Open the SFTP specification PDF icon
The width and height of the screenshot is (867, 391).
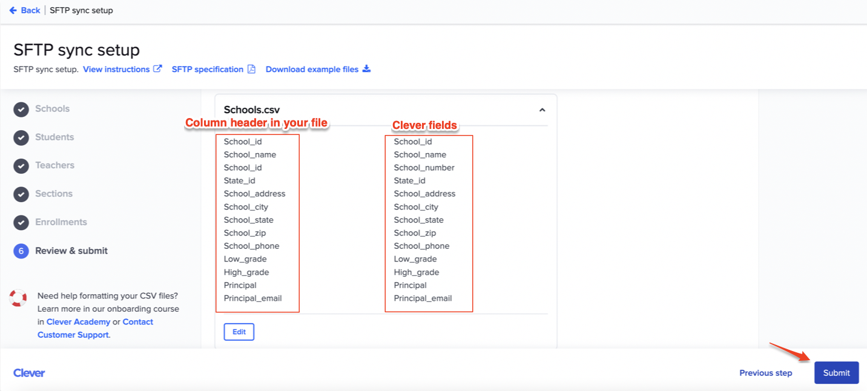coord(251,69)
